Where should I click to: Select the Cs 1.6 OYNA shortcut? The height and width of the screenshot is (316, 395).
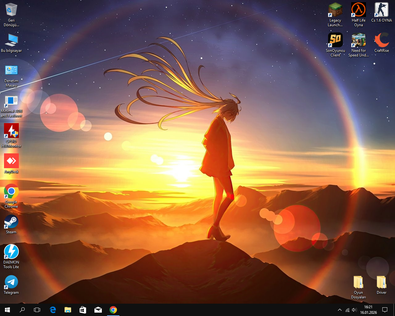[x=382, y=13]
